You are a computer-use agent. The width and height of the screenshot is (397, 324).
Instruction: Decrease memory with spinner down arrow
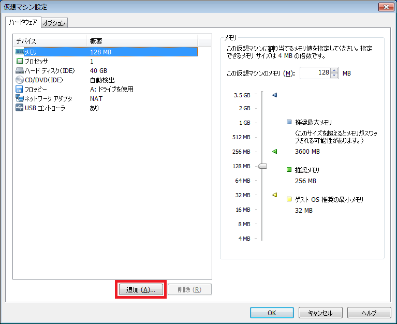tap(334, 76)
